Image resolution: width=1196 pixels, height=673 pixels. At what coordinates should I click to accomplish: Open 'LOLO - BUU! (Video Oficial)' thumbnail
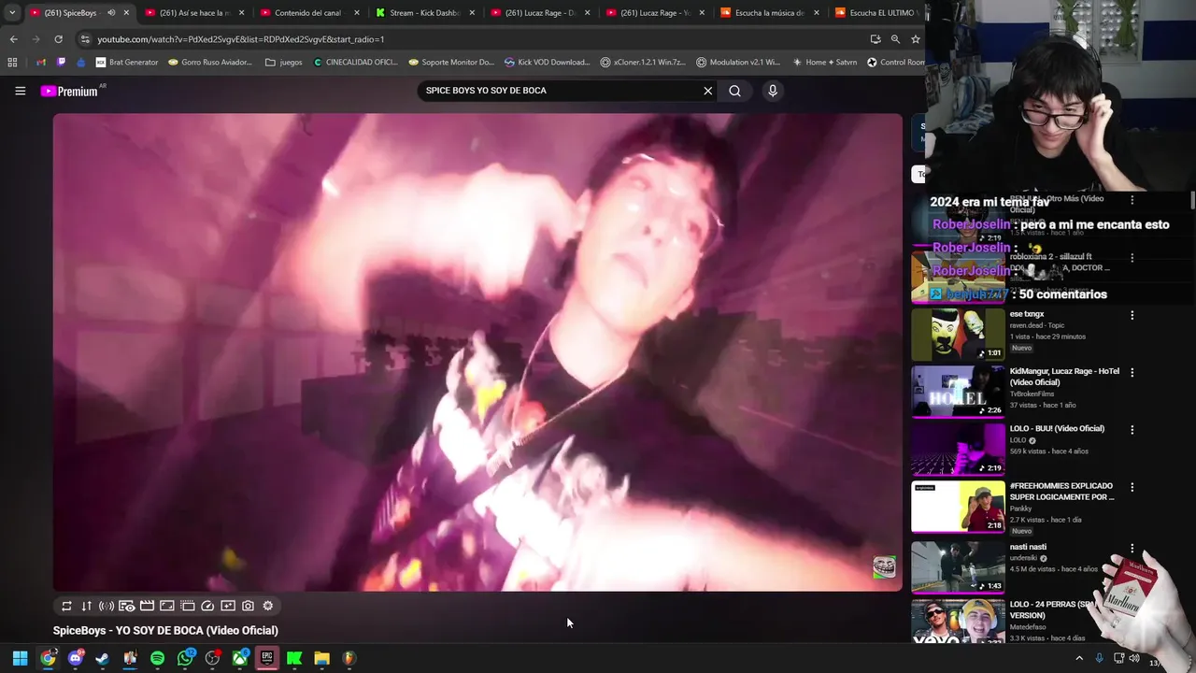tap(958, 449)
